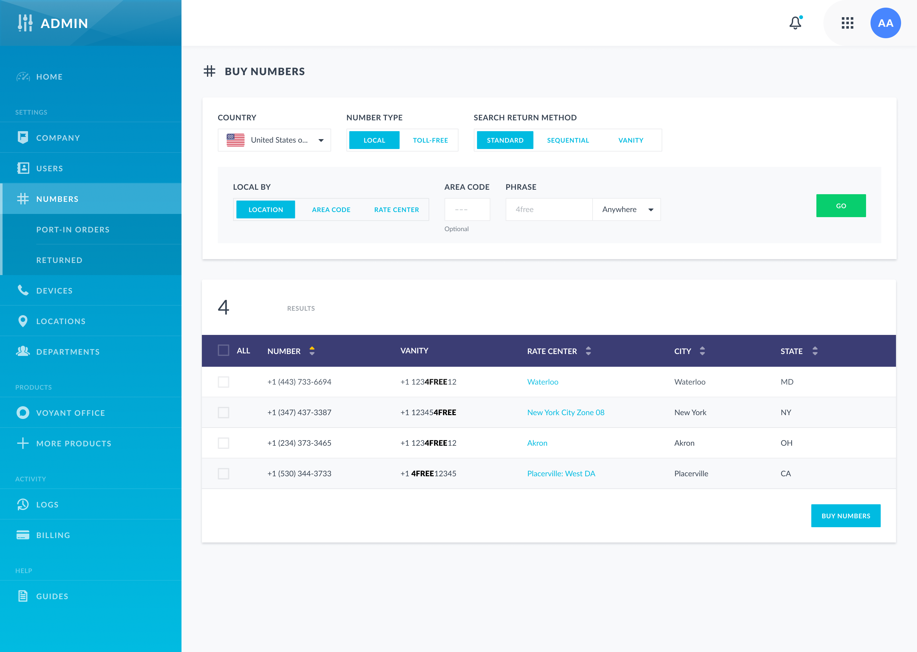Click the Billing credit card icon
This screenshot has height=652, width=917.
(x=23, y=535)
